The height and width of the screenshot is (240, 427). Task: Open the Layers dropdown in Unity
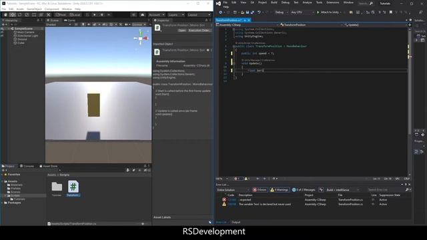click(x=176, y=15)
